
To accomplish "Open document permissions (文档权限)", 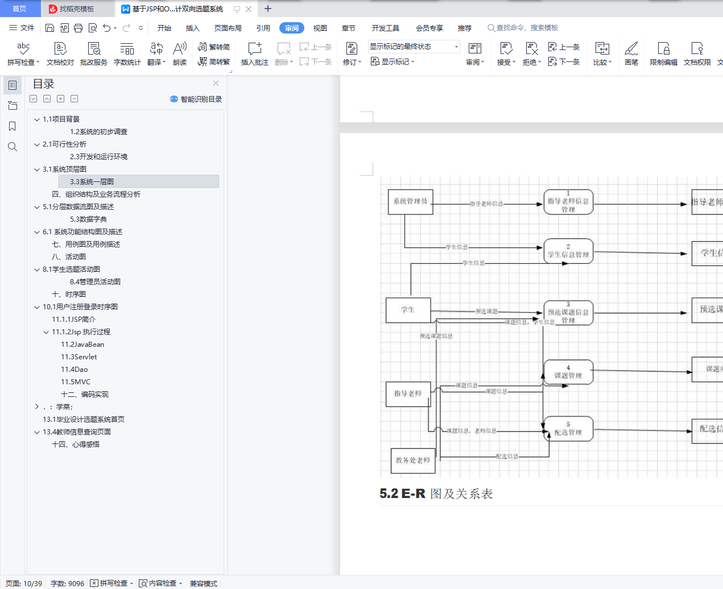I will tap(697, 54).
